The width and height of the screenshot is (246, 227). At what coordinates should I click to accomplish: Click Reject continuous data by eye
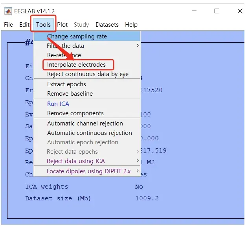point(88,74)
